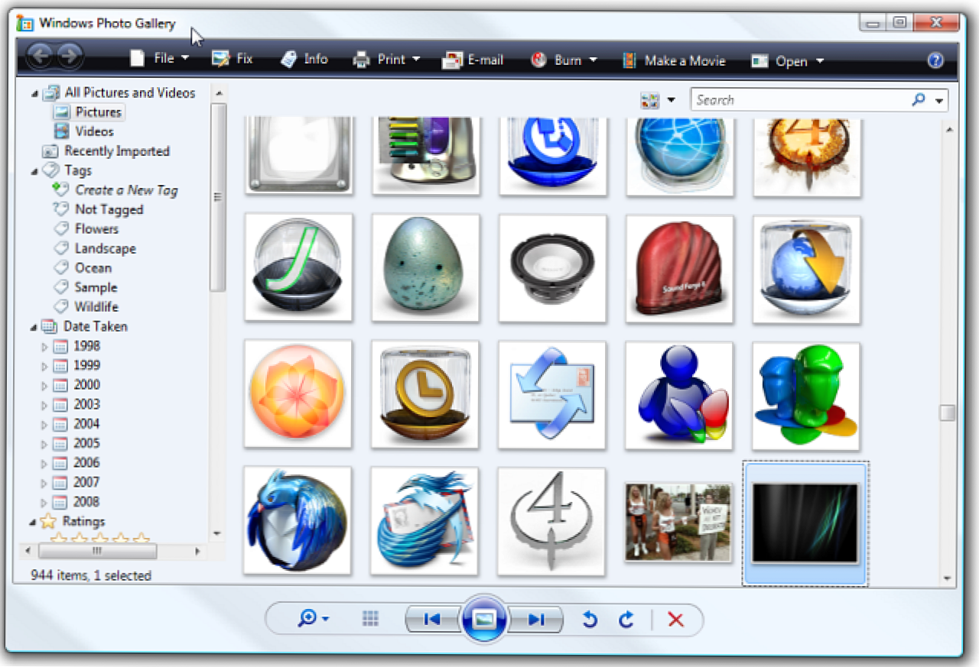
Task: Select the black Vista wallpaper thumbnail
Action: tap(805, 524)
